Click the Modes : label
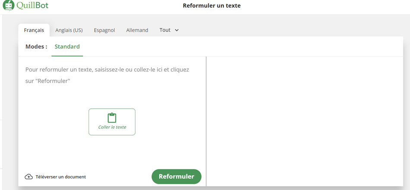This screenshot has width=410, height=190. (36, 47)
